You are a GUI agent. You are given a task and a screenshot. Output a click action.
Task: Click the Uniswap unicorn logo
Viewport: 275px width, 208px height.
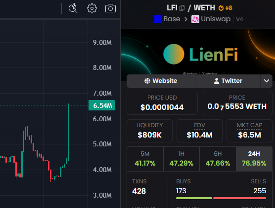coord(195,19)
